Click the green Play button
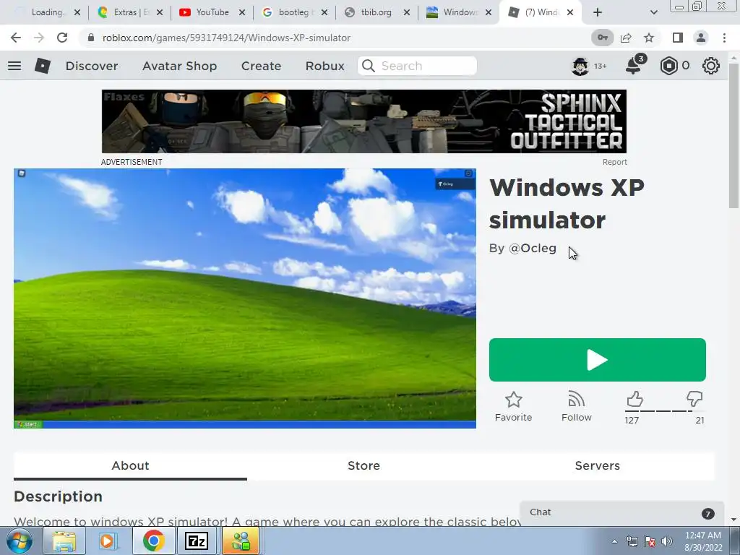740x555 pixels. tap(598, 360)
